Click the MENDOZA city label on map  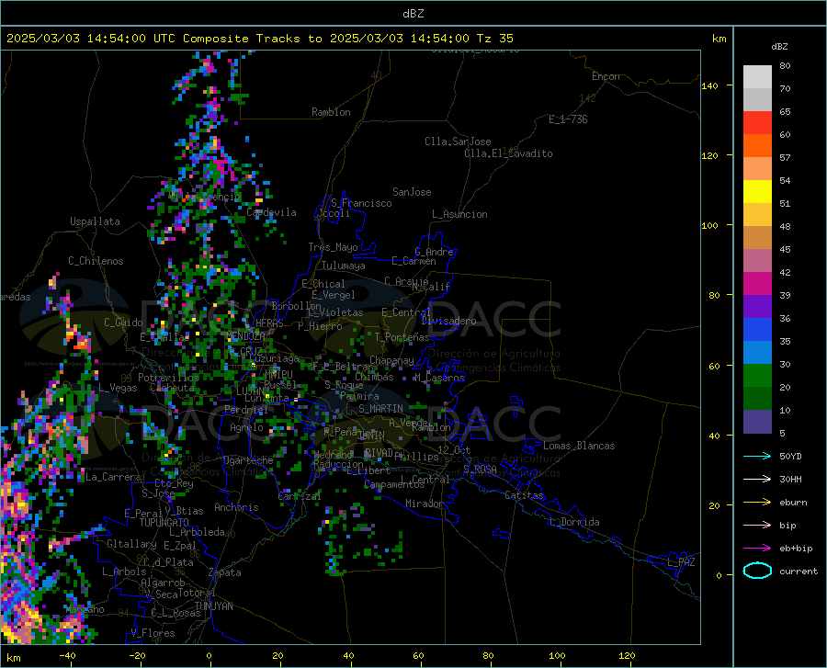pos(245,335)
